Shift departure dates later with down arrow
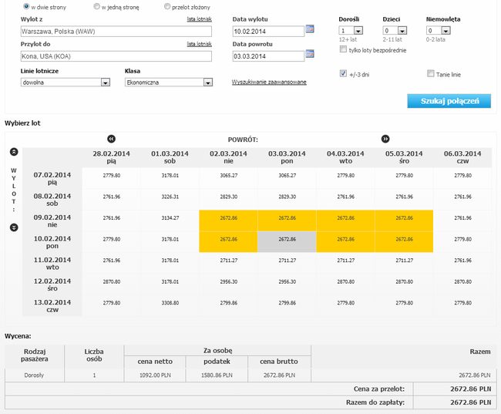 point(14,227)
